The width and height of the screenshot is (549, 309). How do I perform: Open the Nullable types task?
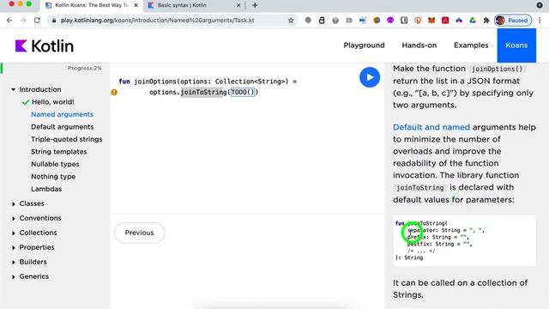(55, 164)
